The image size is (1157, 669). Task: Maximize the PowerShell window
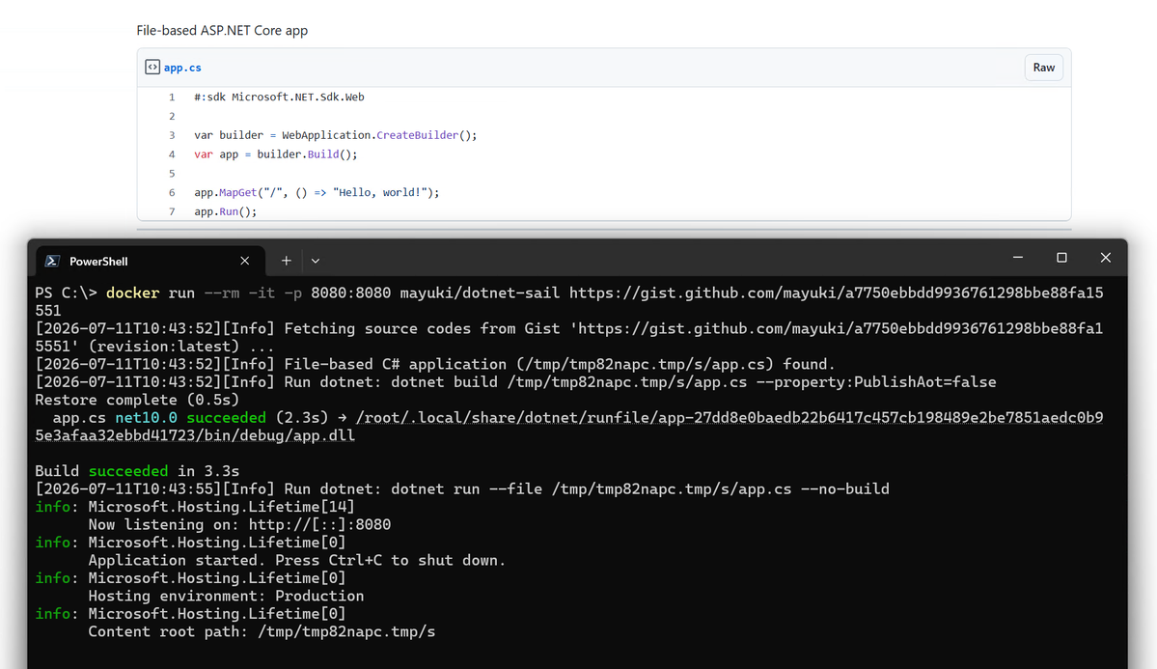(1061, 258)
